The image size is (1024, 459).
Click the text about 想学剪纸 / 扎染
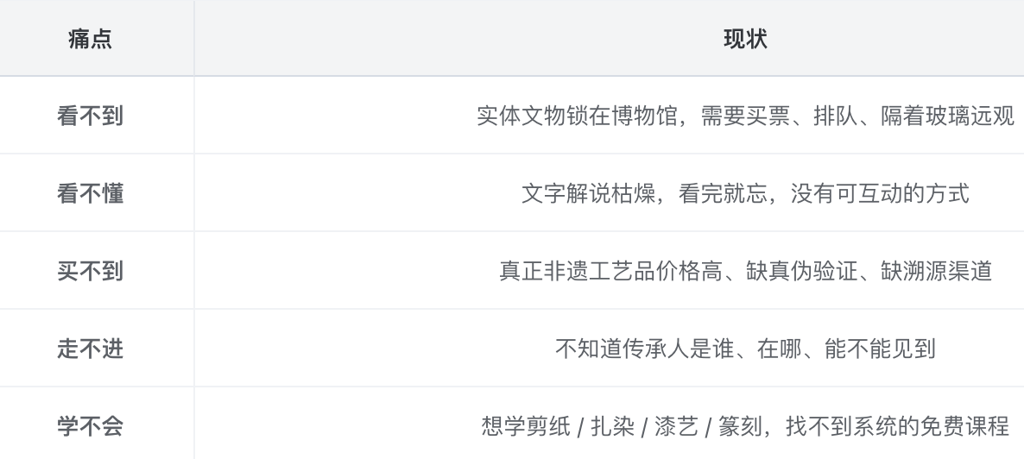coord(745,426)
